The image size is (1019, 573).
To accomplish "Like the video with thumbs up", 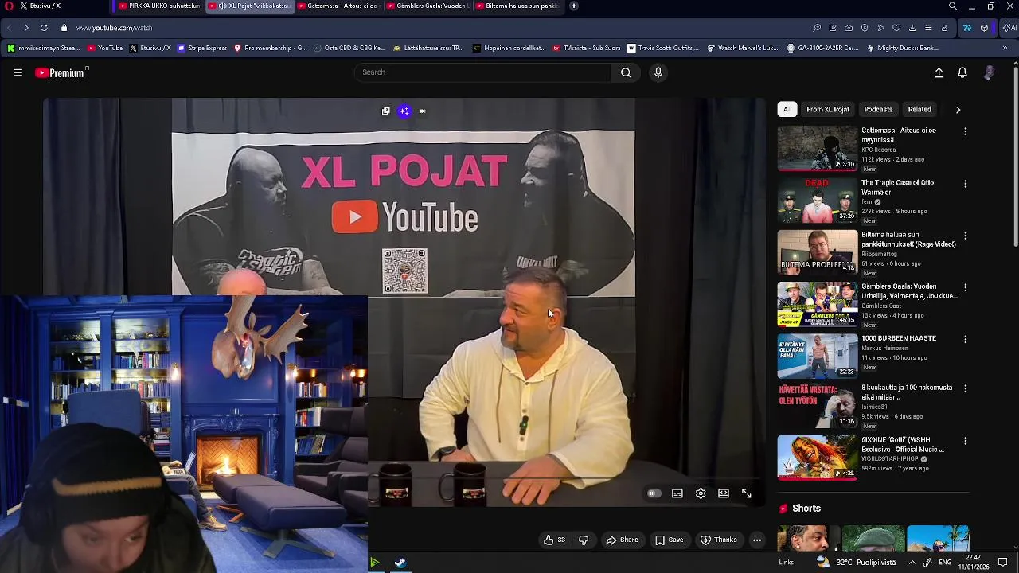I will (x=554, y=540).
